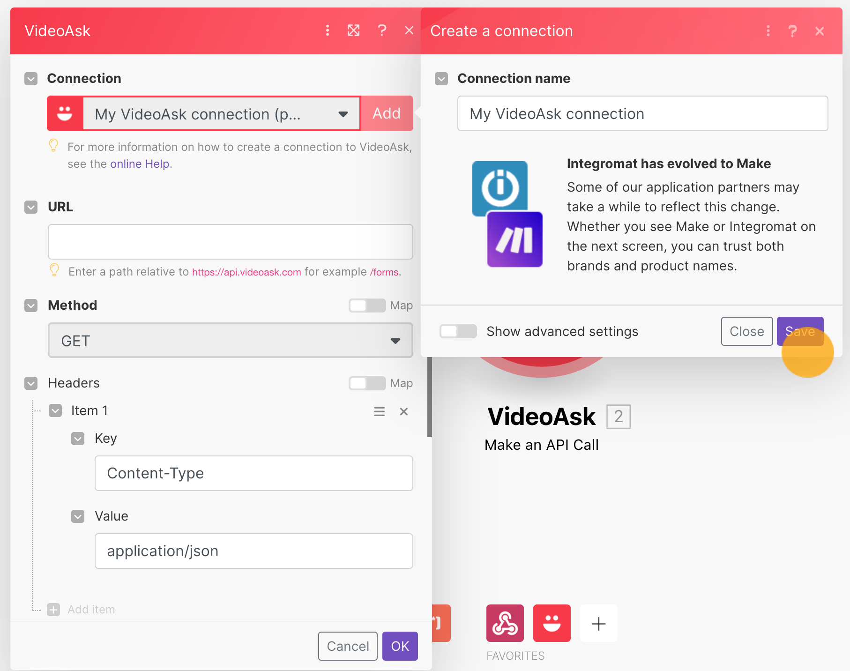Click the VideoAsk smiley icon beside the connection
Viewport: 850px width, 671px height.
tap(65, 113)
